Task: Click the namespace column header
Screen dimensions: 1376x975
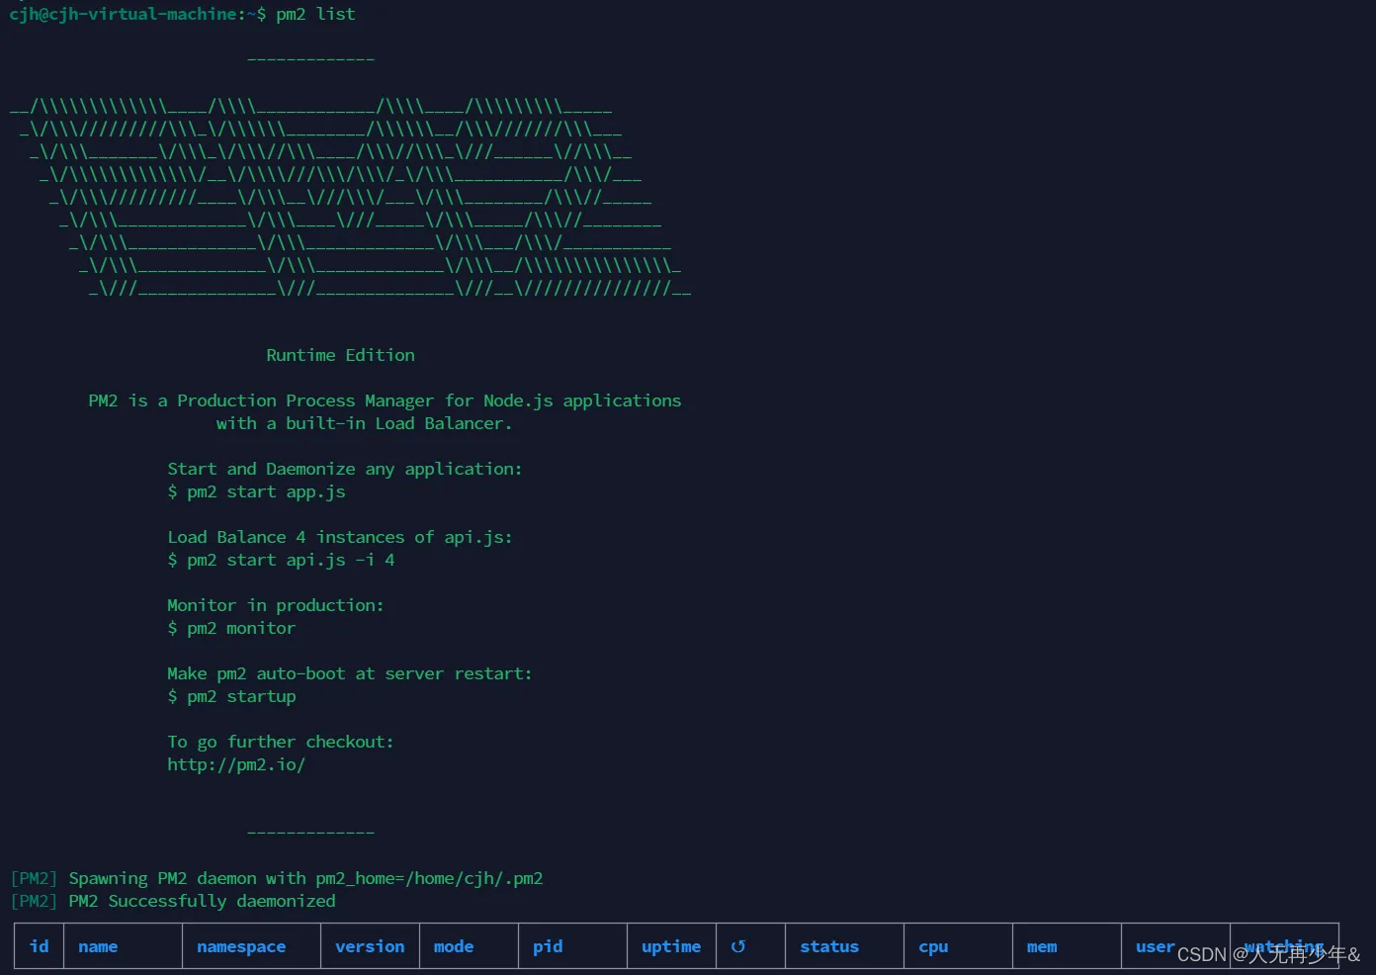Action: tap(241, 945)
